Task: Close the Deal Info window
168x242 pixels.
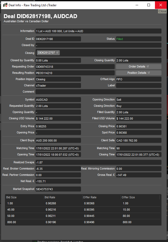Action: pyautogui.click(x=161, y=5)
